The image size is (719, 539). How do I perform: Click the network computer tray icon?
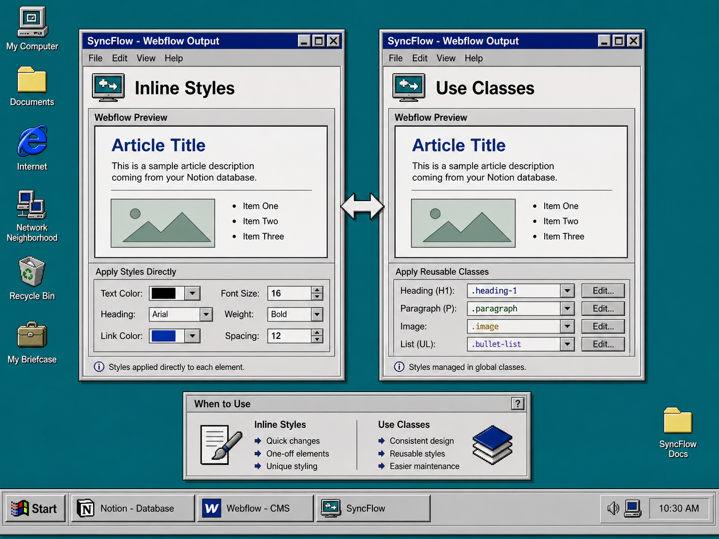(633, 508)
